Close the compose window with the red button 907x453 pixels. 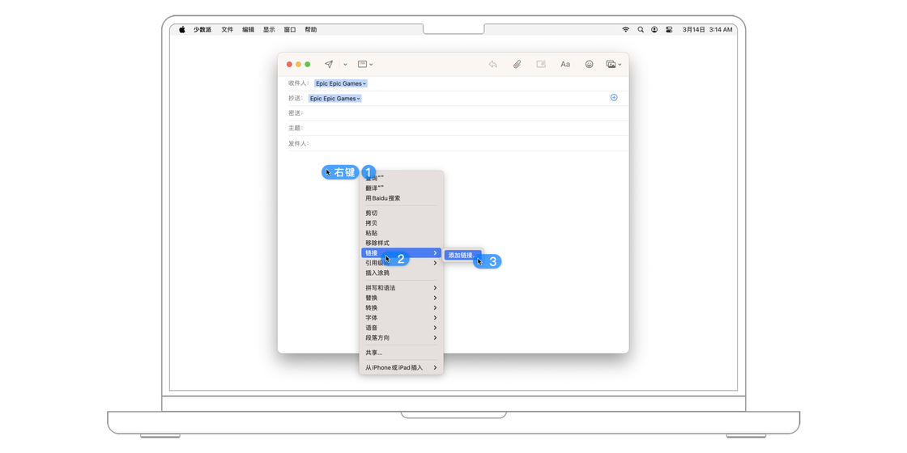[x=289, y=64]
